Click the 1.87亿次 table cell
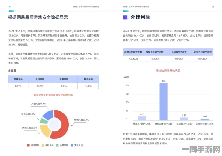 point(179,59)
